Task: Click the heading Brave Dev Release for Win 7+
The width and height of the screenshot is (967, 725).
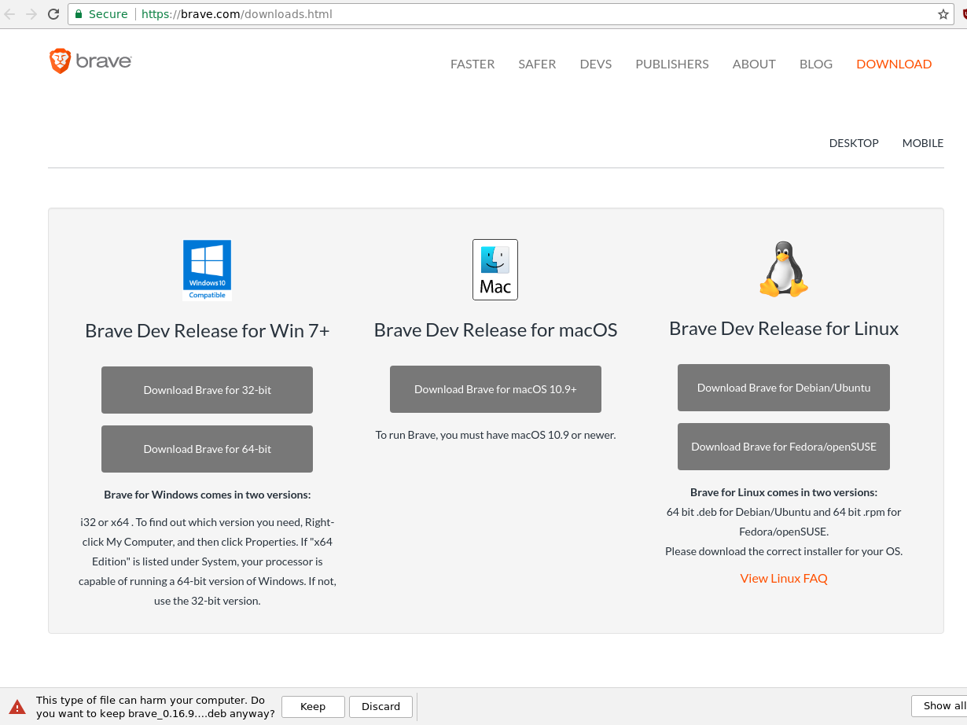Action: click(x=208, y=331)
